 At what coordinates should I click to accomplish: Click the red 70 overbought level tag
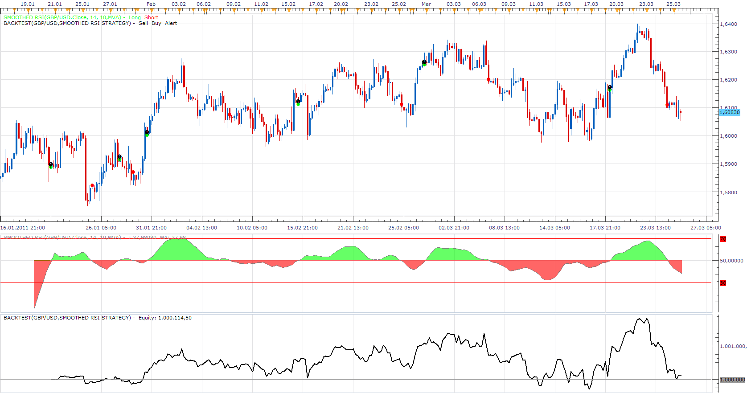pos(723,239)
